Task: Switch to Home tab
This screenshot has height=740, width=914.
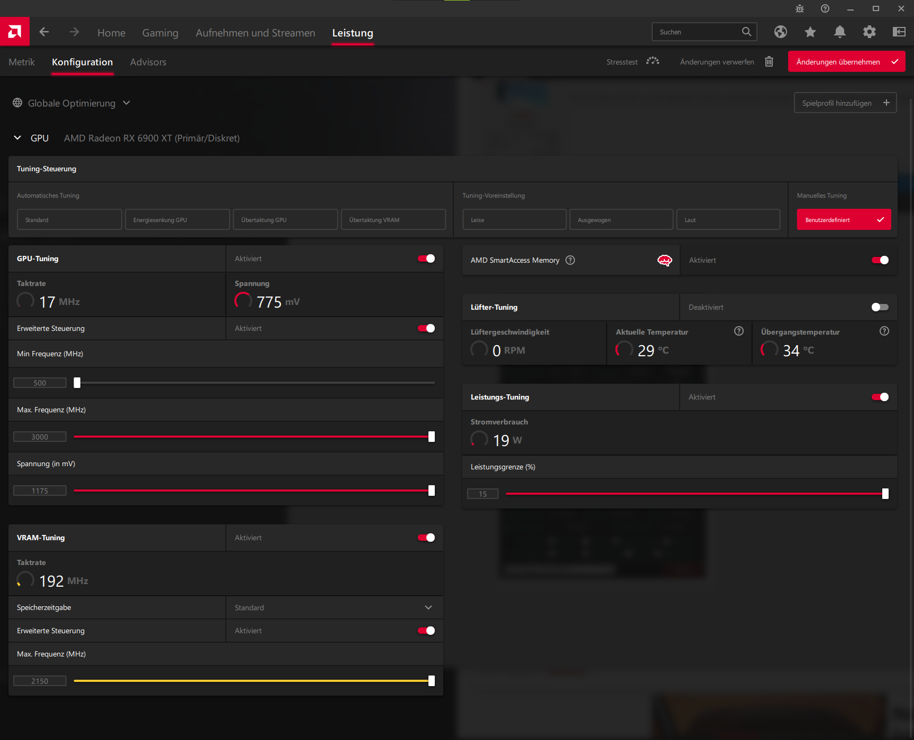Action: coord(112,33)
